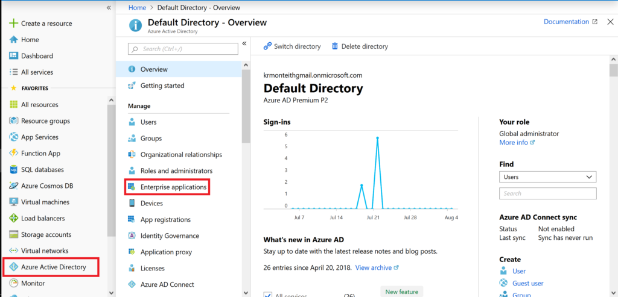Image resolution: width=618 pixels, height=297 pixels.
Task: Click the Home house icon in sidebar
Action: tap(14, 40)
